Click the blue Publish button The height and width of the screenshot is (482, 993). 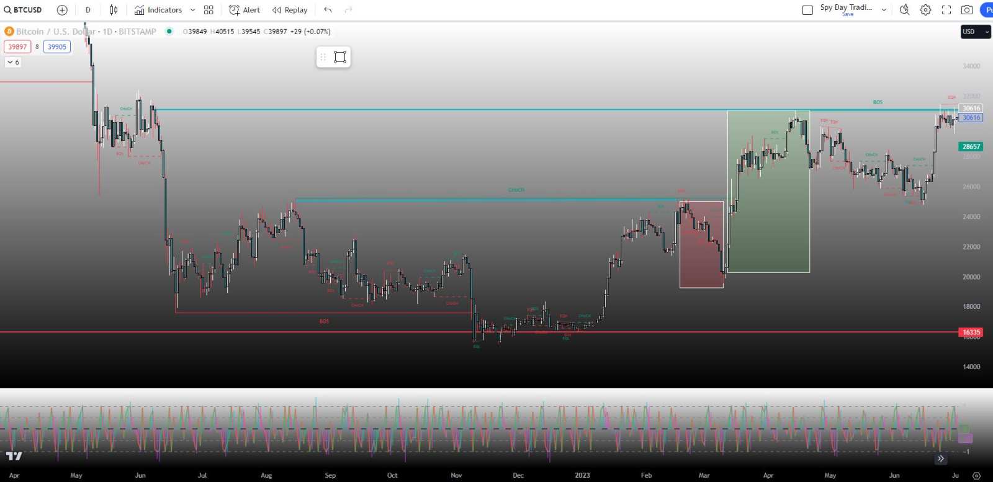(x=986, y=10)
